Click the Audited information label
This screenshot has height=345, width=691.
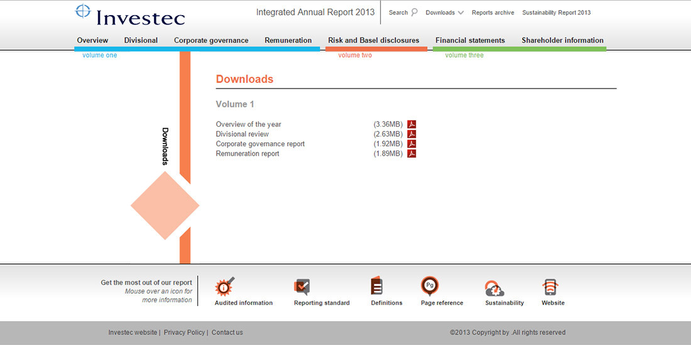click(x=244, y=303)
